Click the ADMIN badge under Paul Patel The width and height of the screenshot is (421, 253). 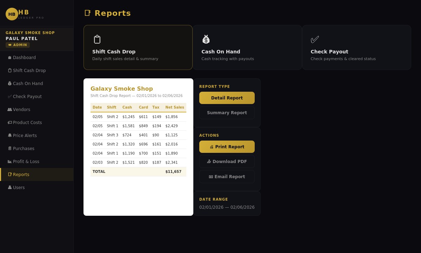18,45
